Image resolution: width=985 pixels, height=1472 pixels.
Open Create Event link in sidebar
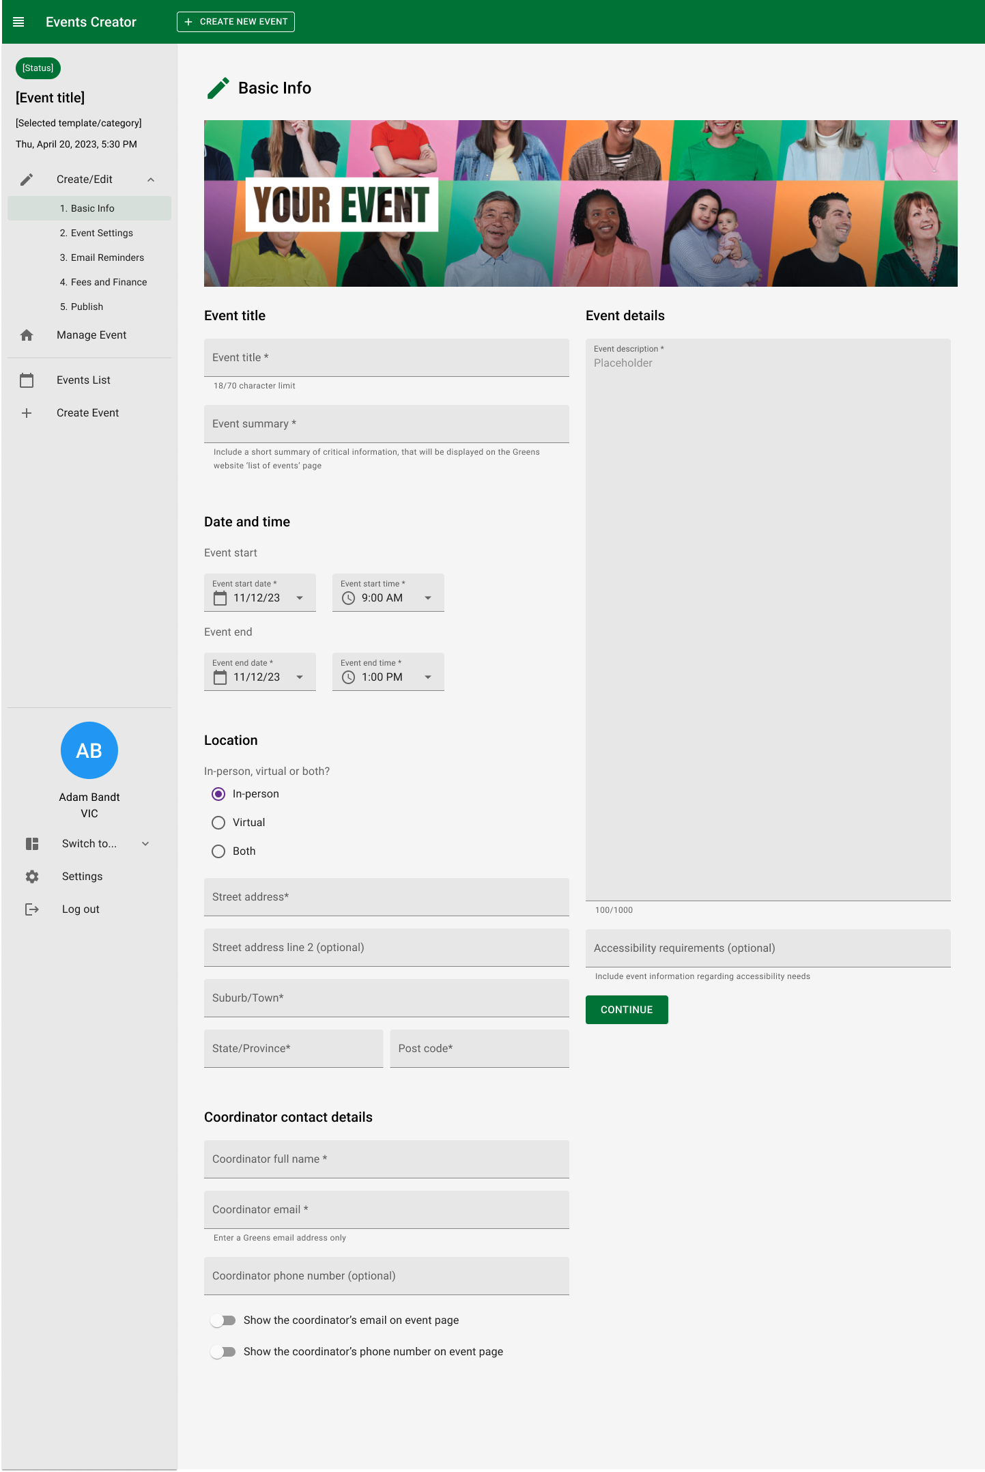pyautogui.click(x=89, y=413)
